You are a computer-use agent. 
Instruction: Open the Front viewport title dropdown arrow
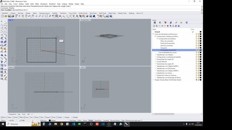click(13, 68)
